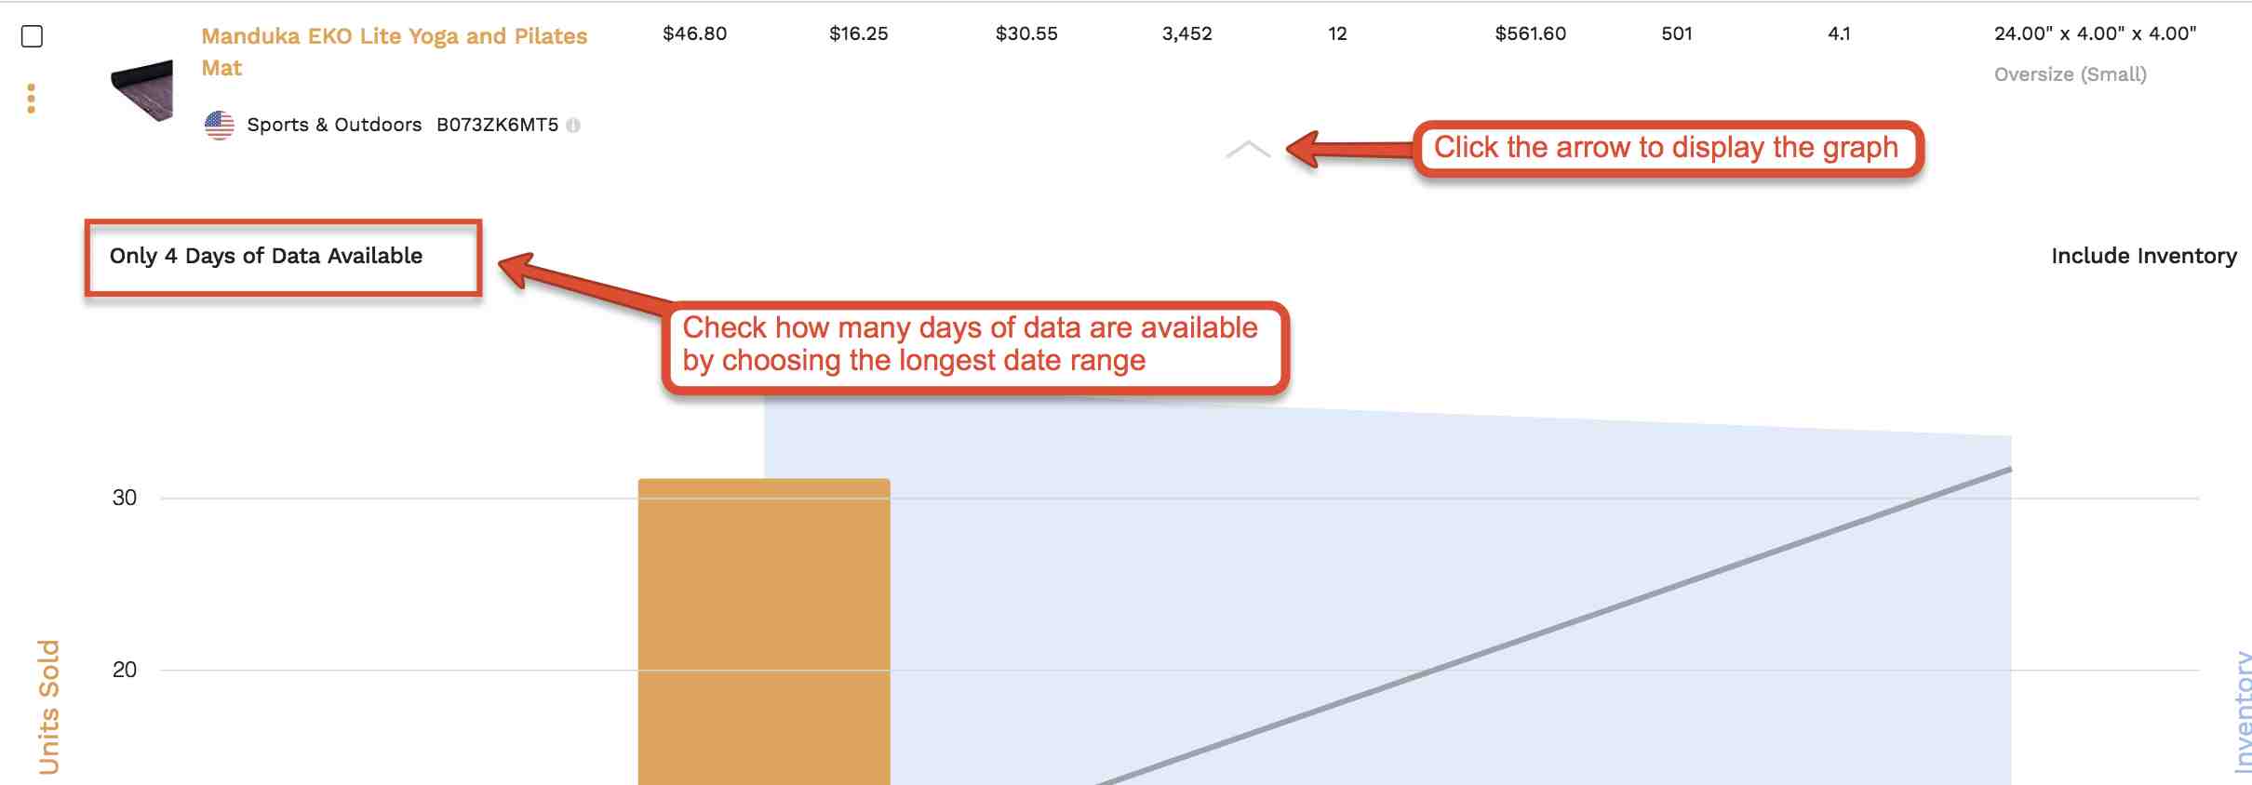2252x785 pixels.
Task: Click the Oversize (Small) size tier text
Action: (x=2071, y=74)
